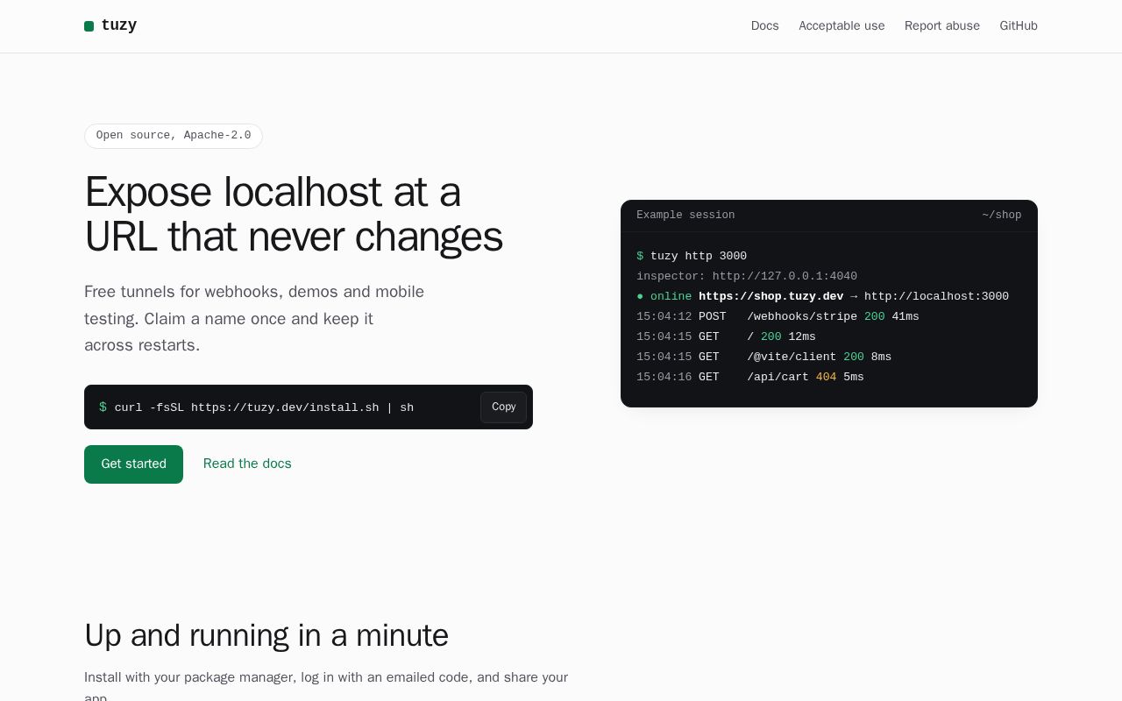Image resolution: width=1122 pixels, height=701 pixels.
Task: Click the inspector address "http://127.0.0.1:4040"
Action: pyautogui.click(x=785, y=276)
